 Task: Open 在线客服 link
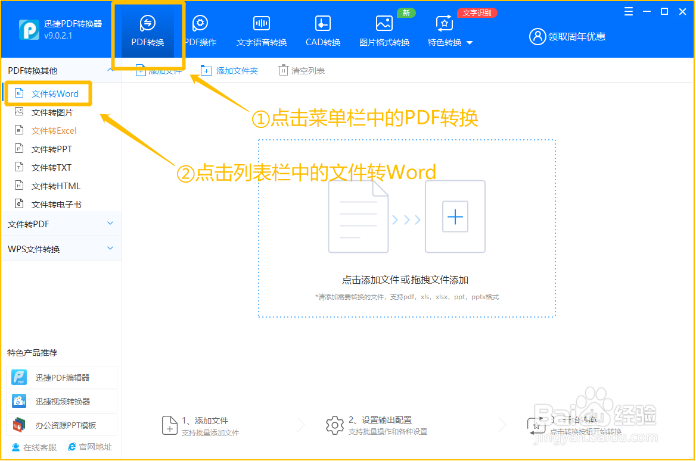[x=34, y=447]
